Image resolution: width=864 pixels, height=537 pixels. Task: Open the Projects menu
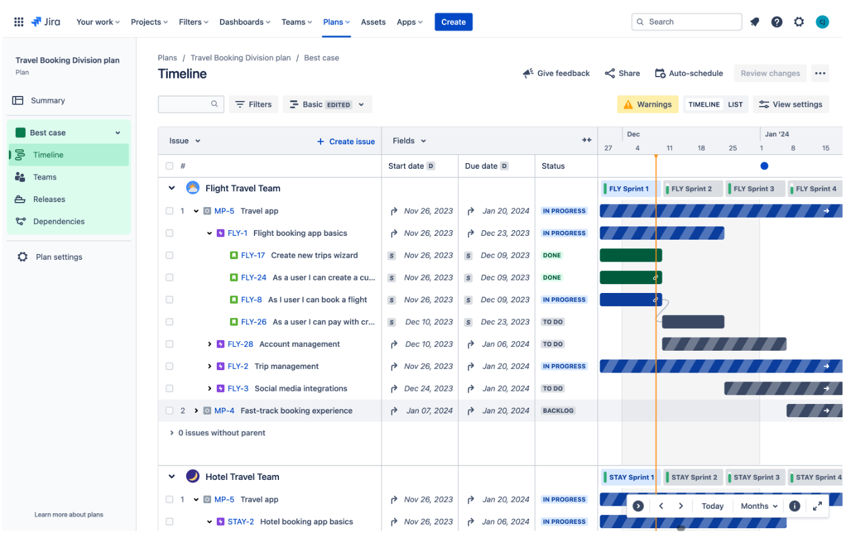pyautogui.click(x=148, y=21)
